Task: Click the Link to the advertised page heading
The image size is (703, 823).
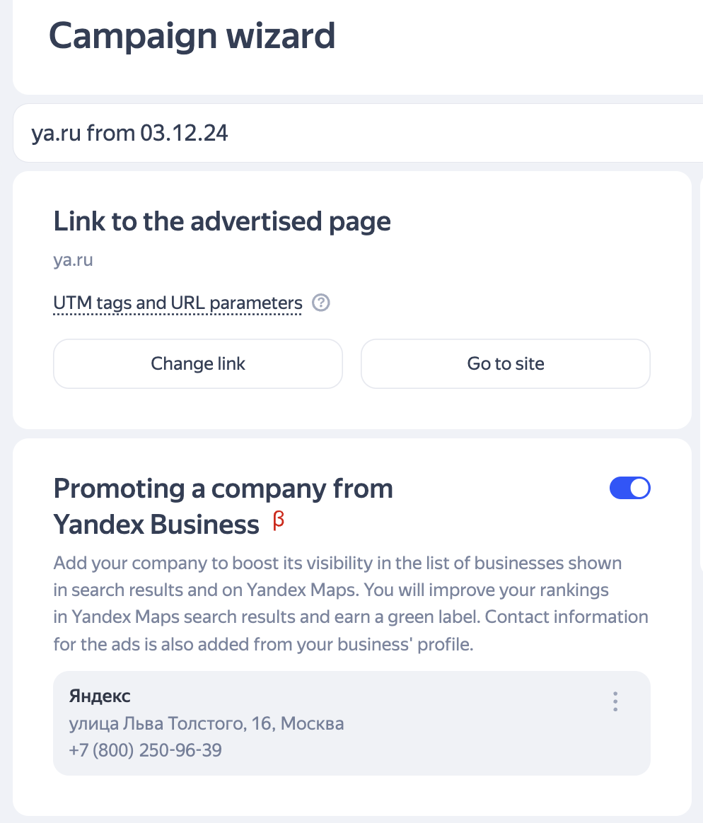Action: click(x=222, y=221)
